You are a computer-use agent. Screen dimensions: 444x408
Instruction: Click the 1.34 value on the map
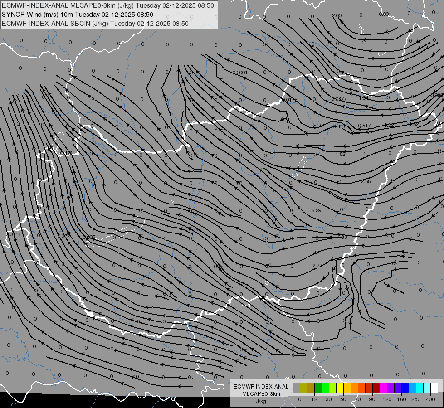364,98
